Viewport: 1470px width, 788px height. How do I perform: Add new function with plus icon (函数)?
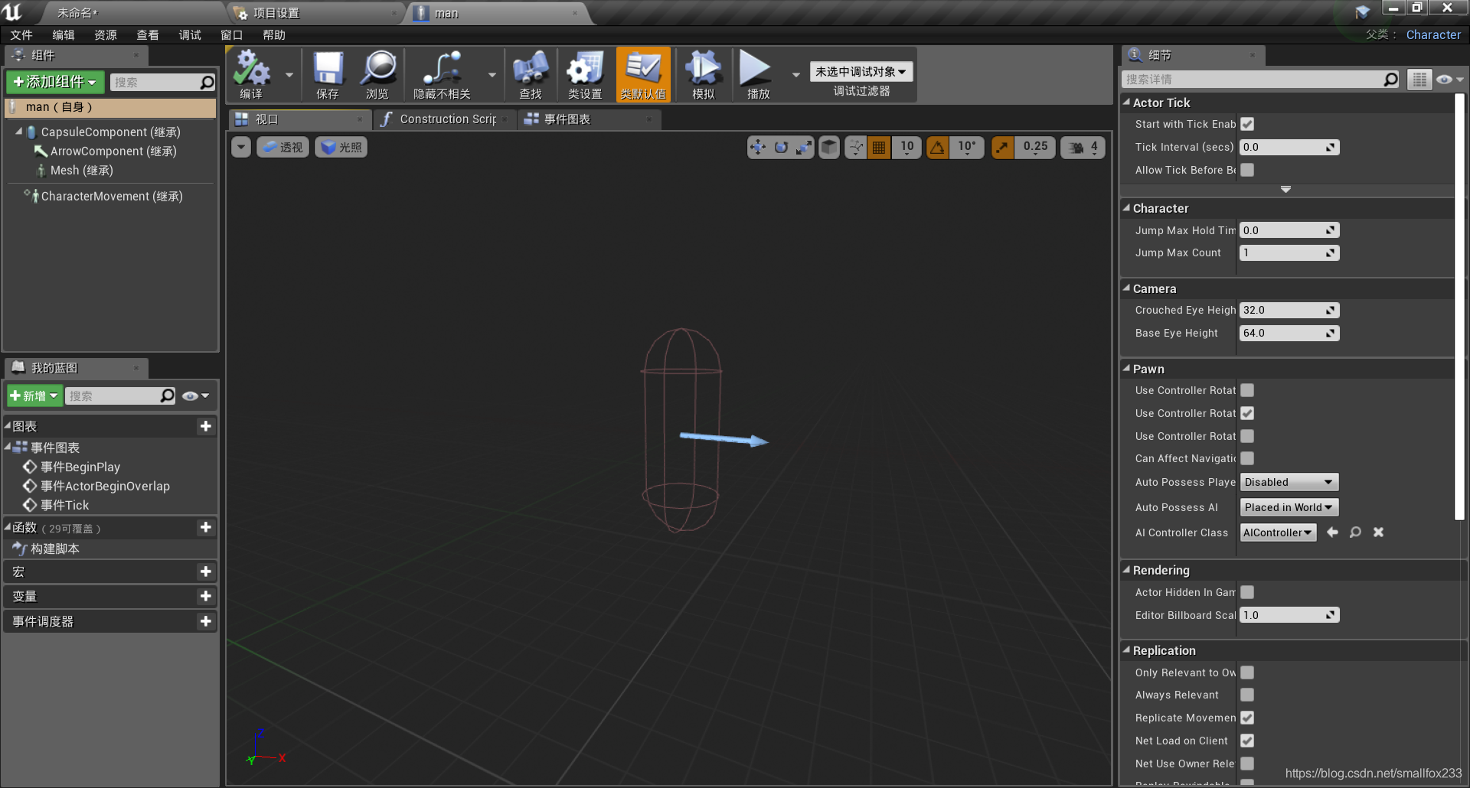point(205,527)
